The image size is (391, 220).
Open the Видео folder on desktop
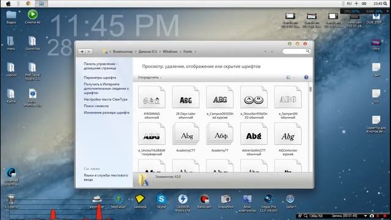tap(11, 16)
